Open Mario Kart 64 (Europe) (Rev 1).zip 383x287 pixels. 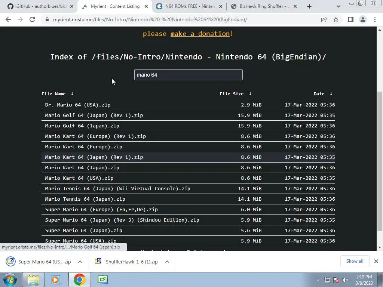point(95,136)
